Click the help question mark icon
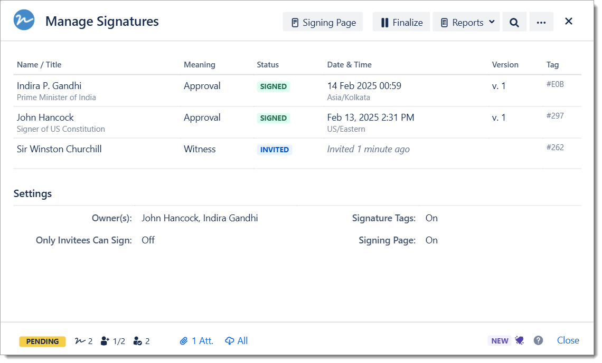602x363 pixels. [x=538, y=340]
